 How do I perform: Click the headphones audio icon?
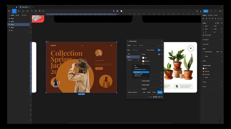197,11
